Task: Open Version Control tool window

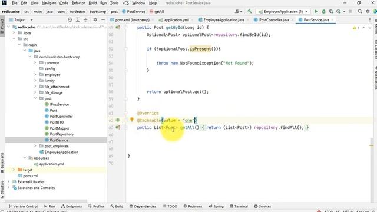Action: [23, 206]
